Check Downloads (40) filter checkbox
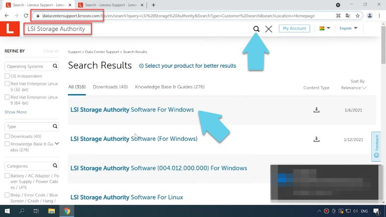 click(7, 136)
